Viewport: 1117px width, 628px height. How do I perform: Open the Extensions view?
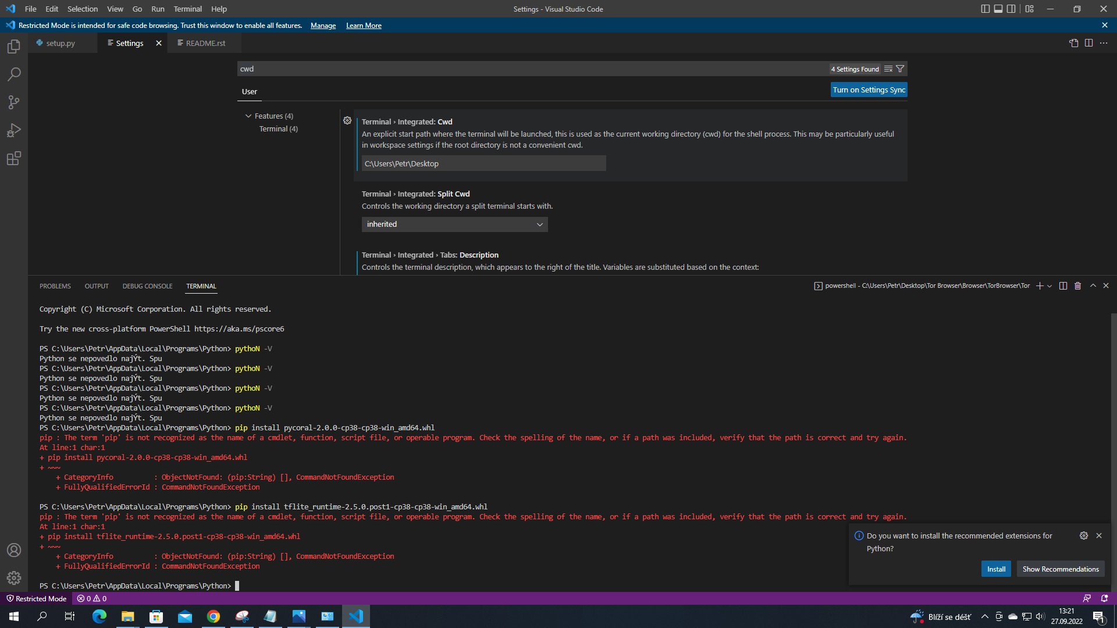point(14,158)
